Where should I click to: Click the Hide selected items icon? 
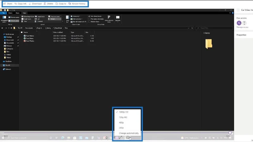(109, 17)
